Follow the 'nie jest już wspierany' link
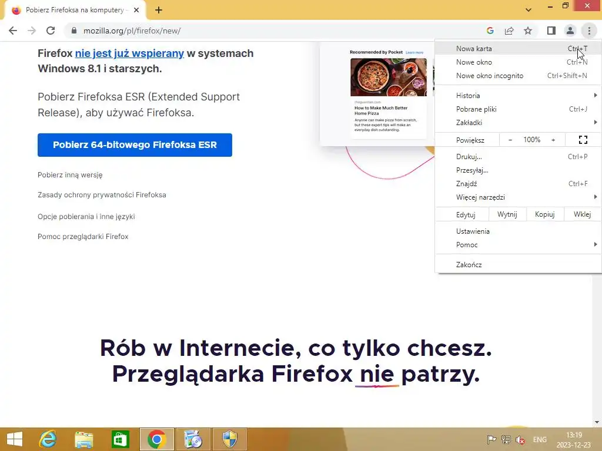Viewport: 602px width, 451px height. [129, 53]
